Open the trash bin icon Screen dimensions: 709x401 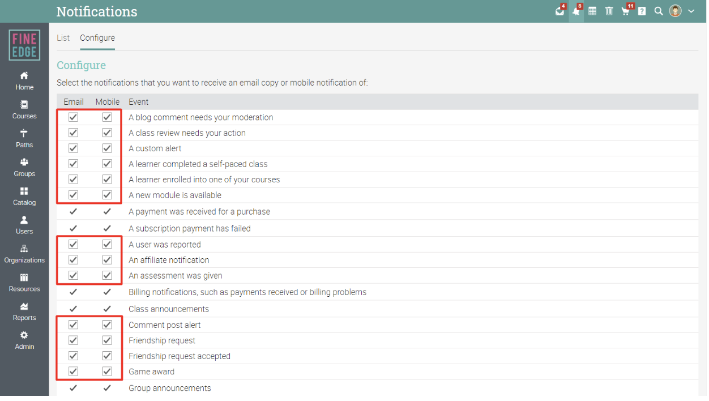pyautogui.click(x=609, y=11)
